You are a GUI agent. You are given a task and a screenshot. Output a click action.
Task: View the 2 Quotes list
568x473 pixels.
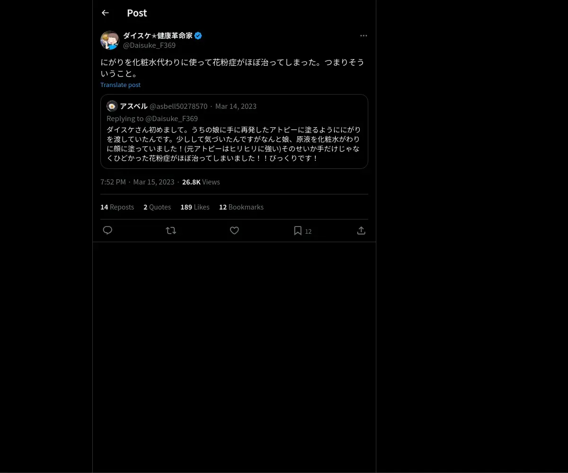pyautogui.click(x=157, y=207)
